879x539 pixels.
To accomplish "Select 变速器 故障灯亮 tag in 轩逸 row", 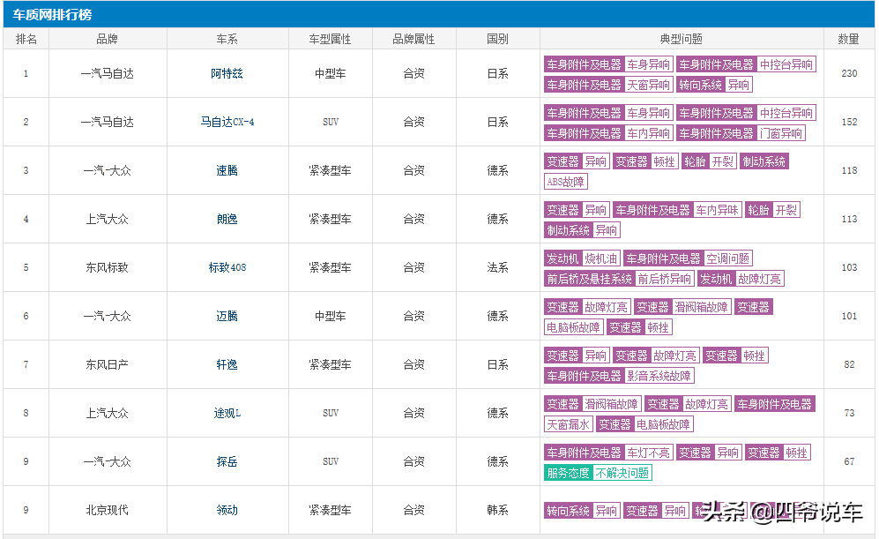I will point(657,356).
